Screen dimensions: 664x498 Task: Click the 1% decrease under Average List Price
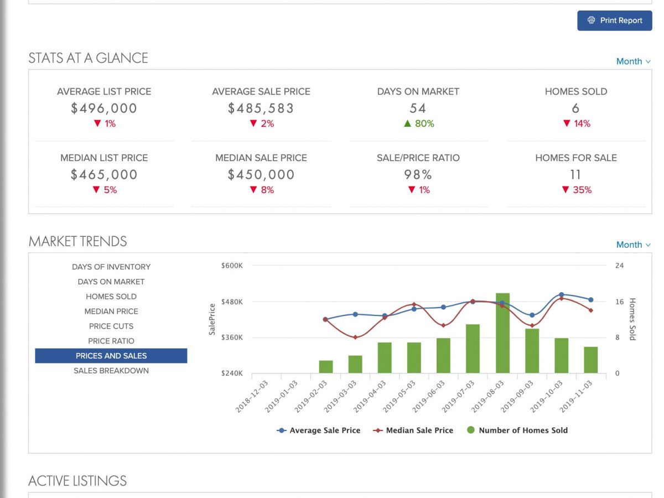point(104,123)
